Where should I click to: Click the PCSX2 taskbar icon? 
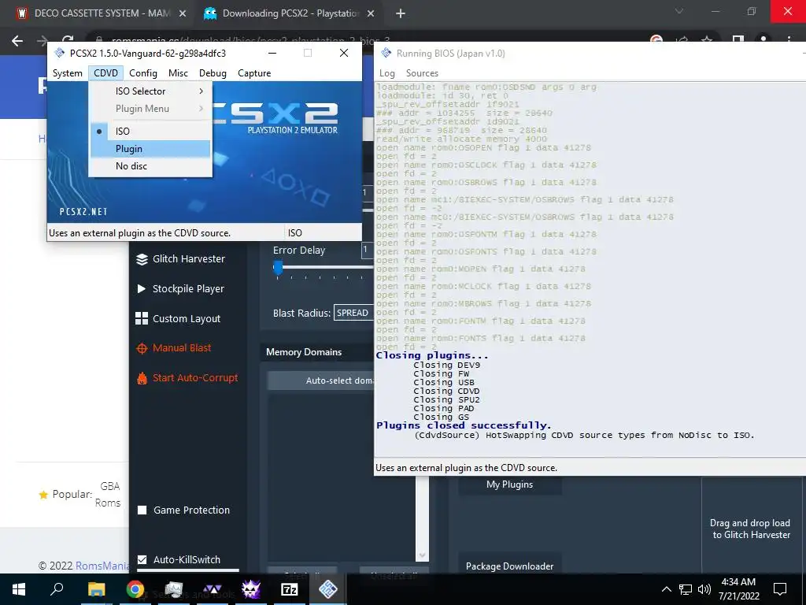point(328,589)
